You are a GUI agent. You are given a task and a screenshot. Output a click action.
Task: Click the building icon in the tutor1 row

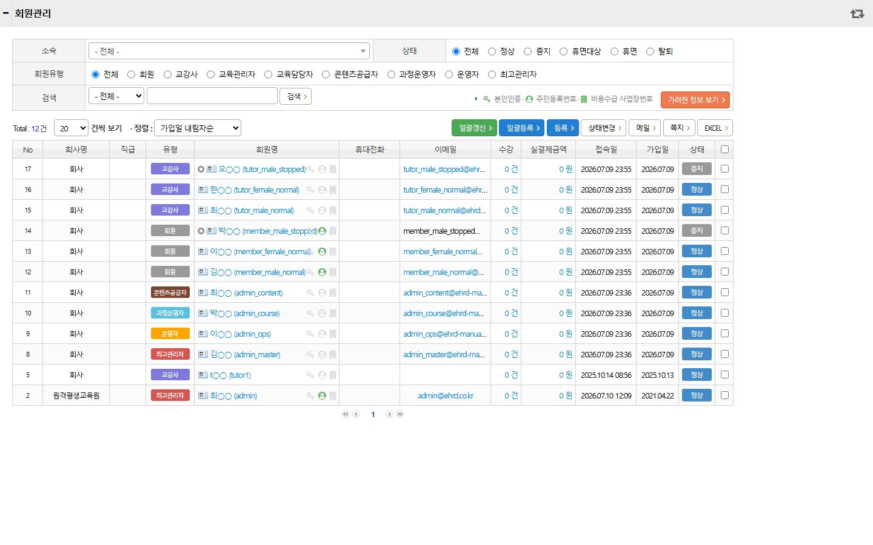332,375
